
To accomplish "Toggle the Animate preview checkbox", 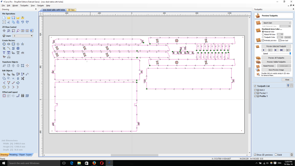I will pyautogui.click(x=263, y=41).
